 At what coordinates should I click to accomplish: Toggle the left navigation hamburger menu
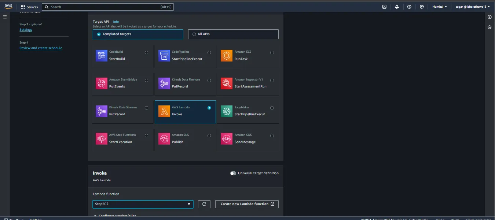[5, 17]
